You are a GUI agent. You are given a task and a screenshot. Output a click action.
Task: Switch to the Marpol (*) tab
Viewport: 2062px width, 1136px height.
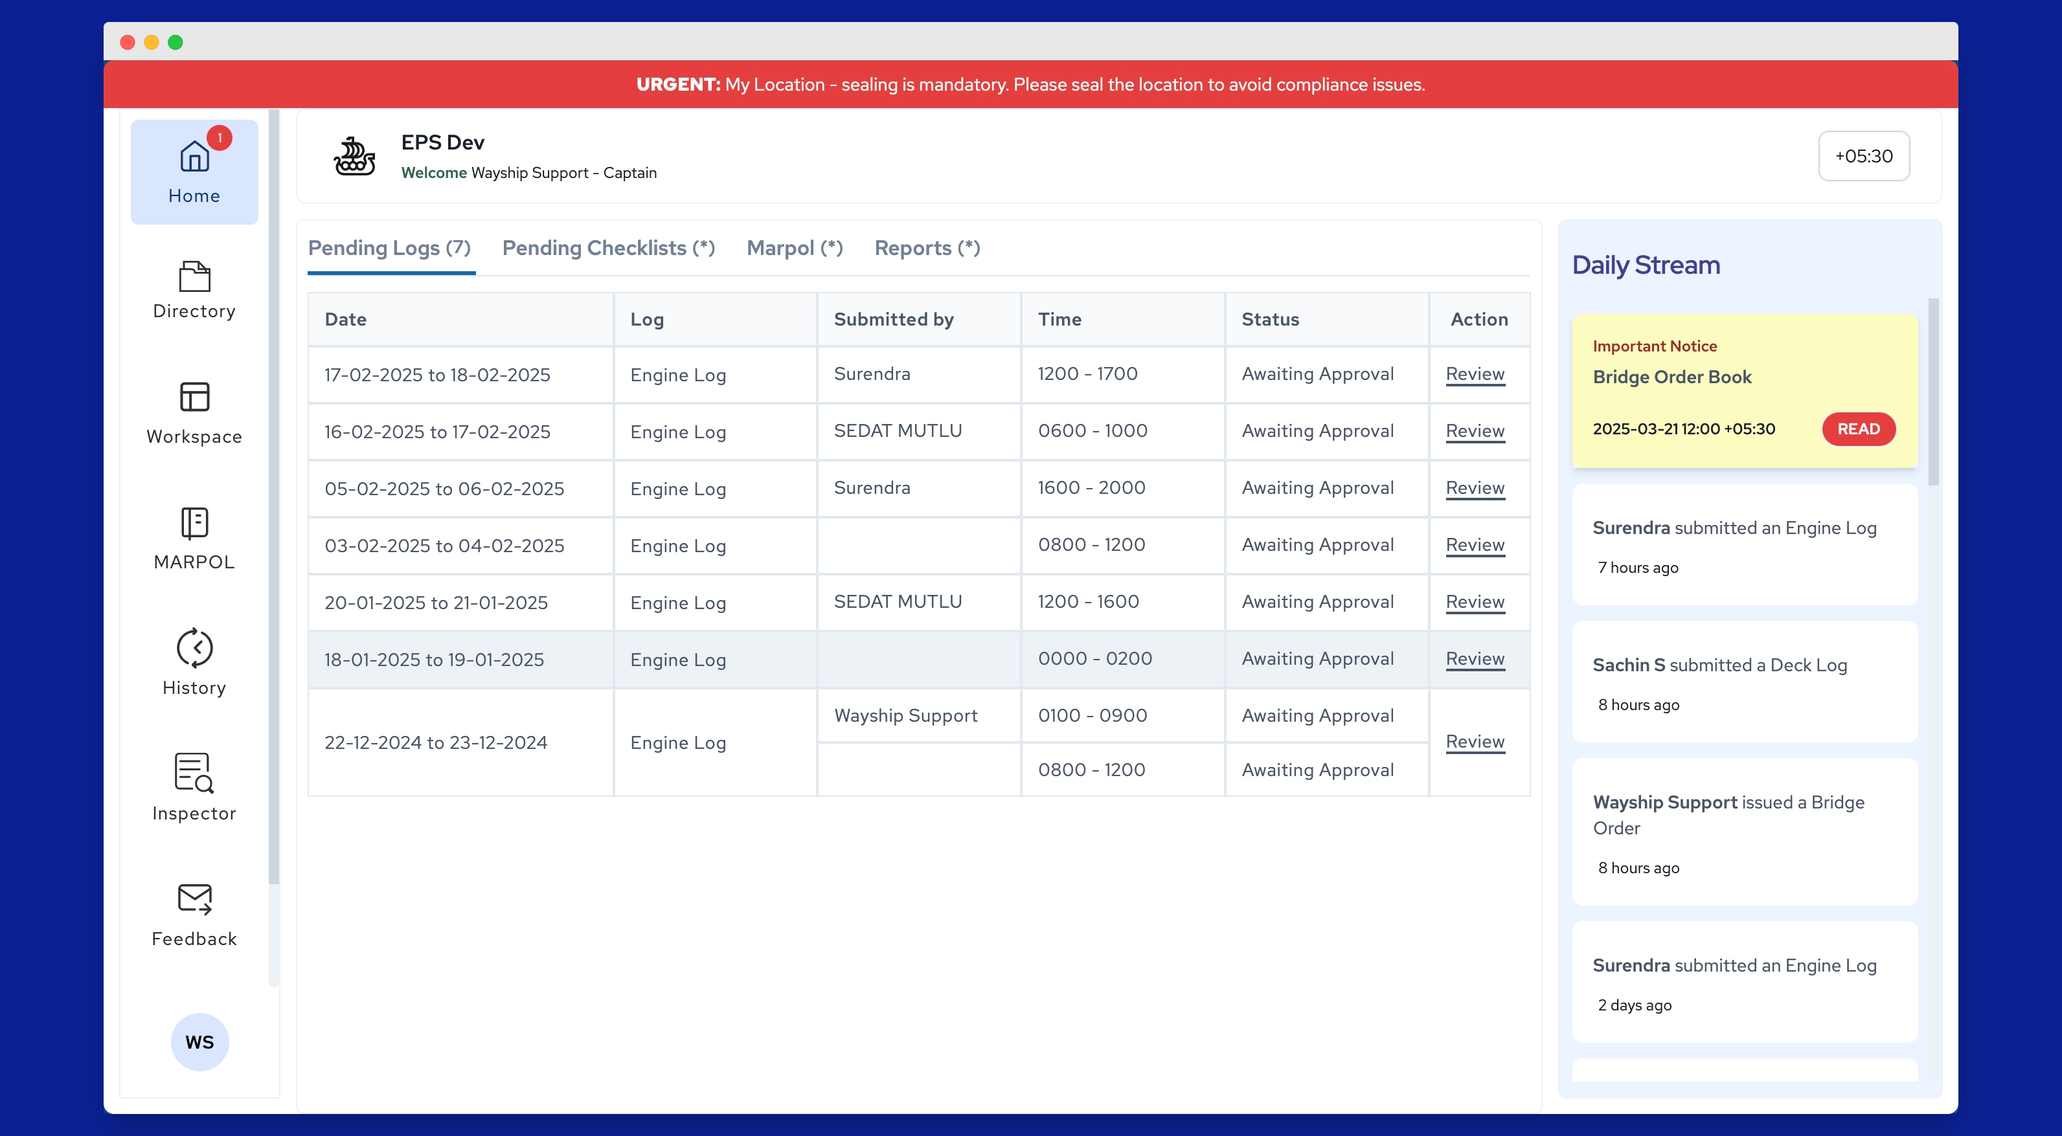pos(794,248)
